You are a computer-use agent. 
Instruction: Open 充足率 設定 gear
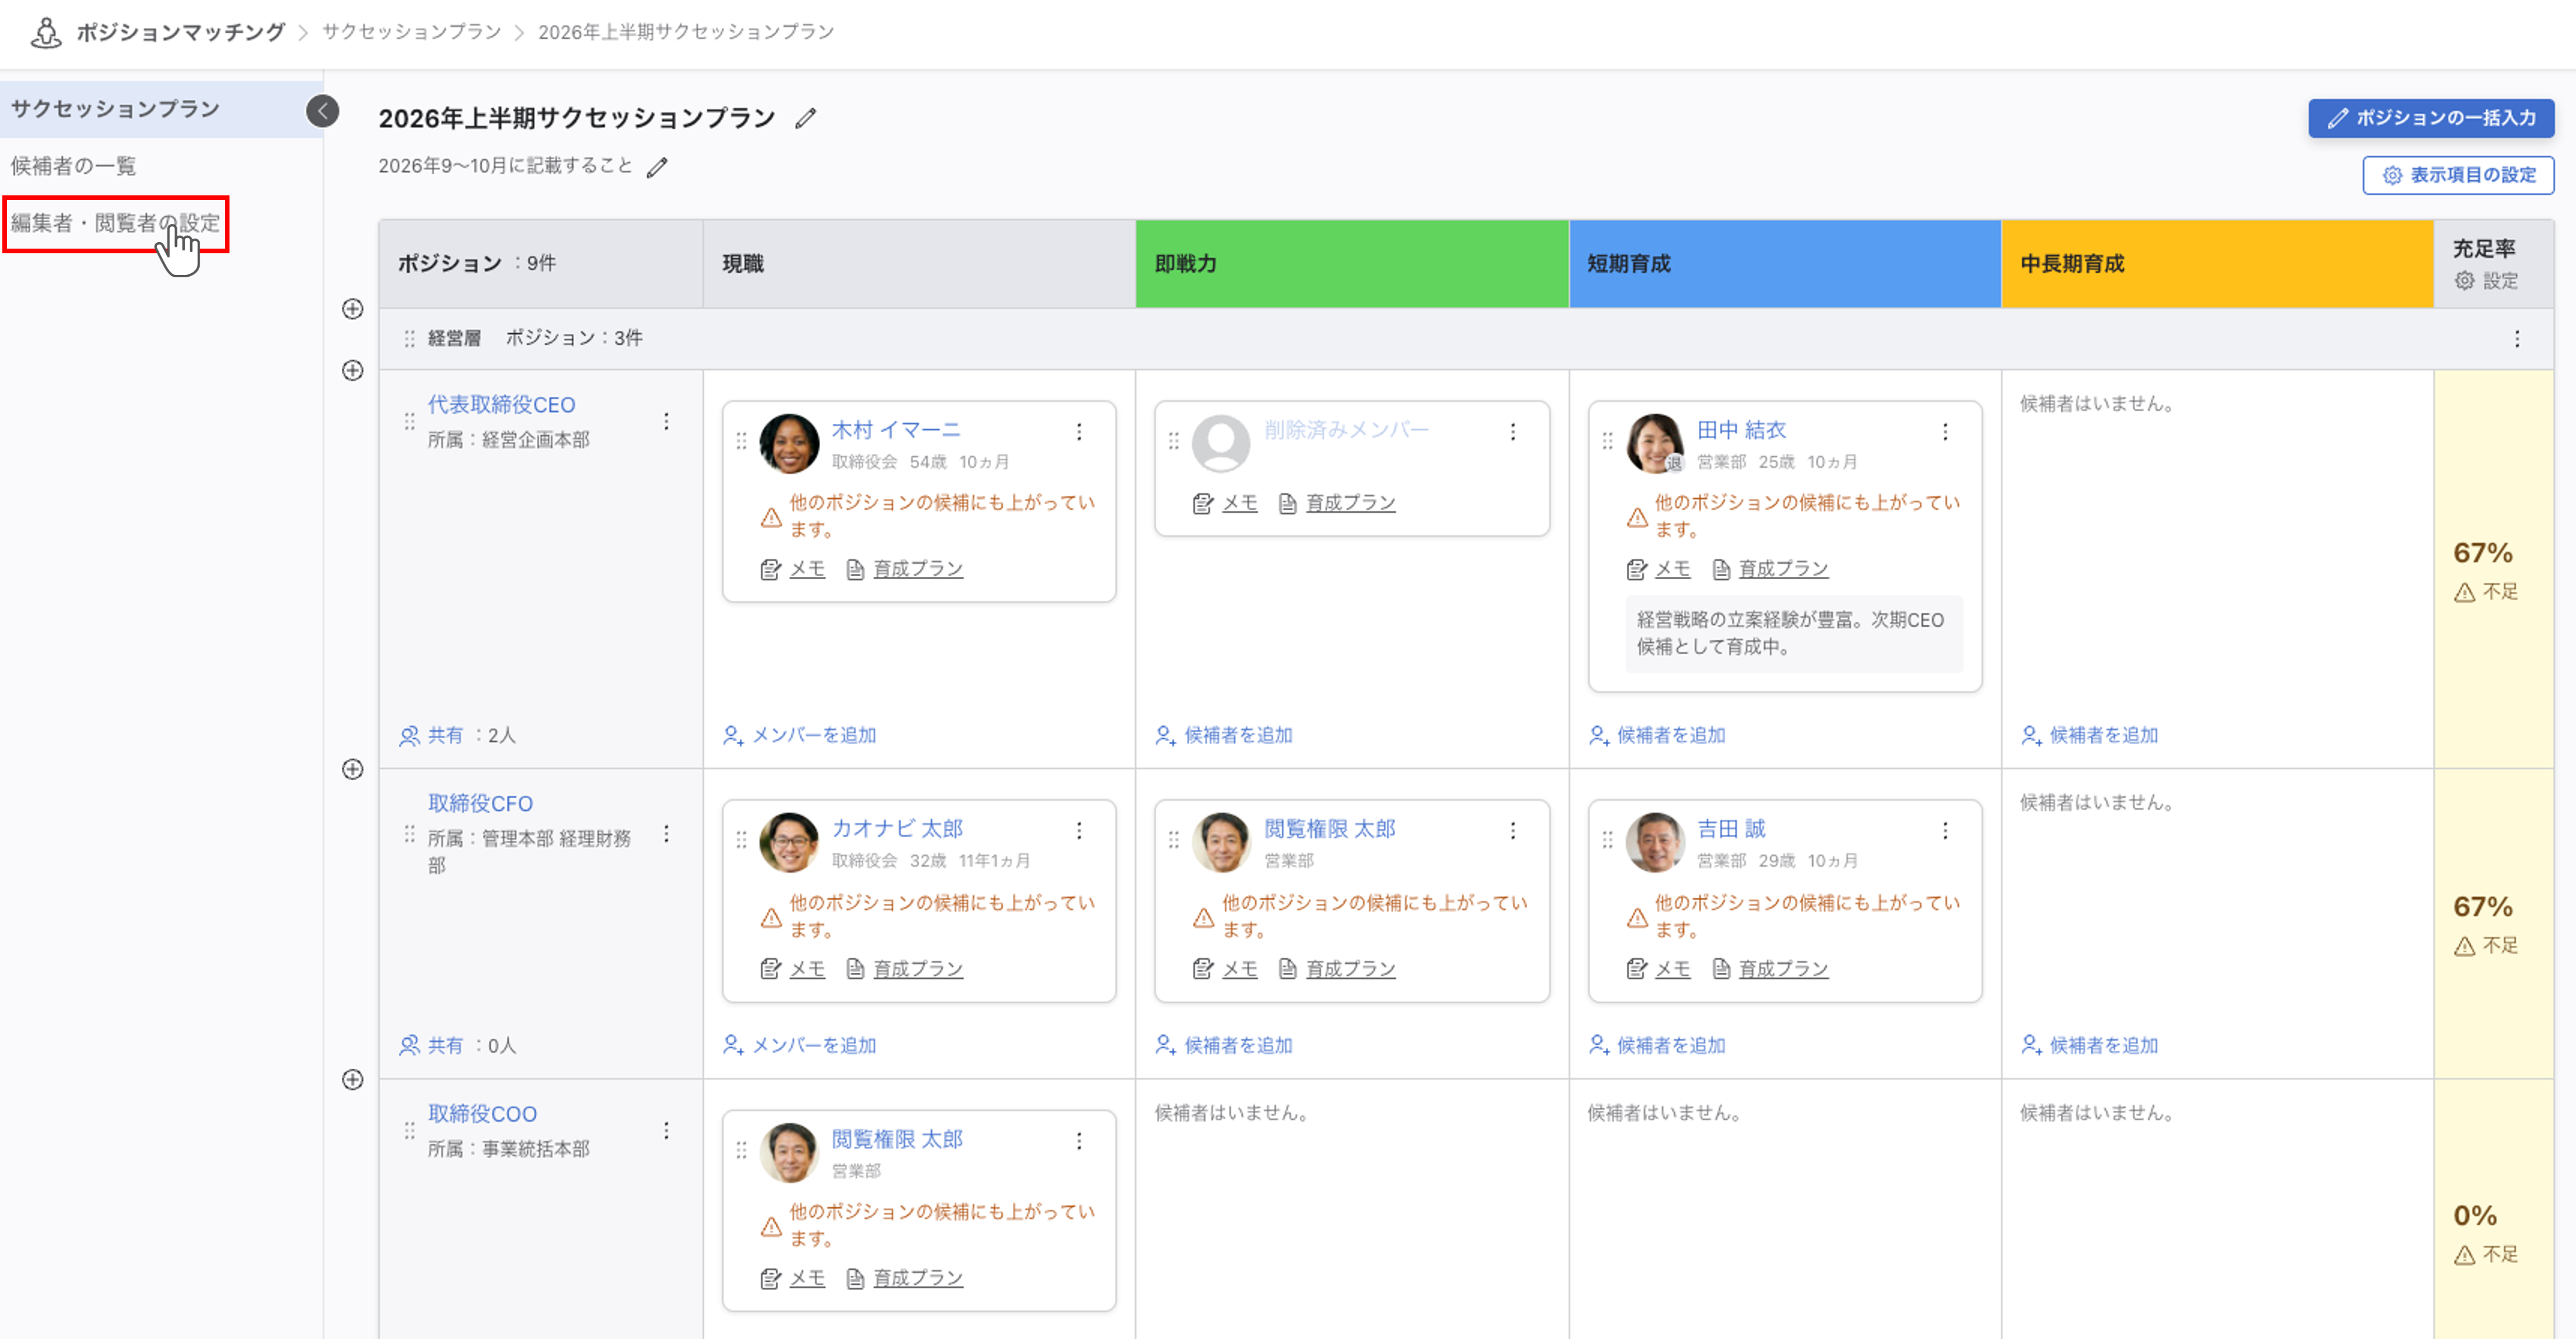coord(2486,281)
